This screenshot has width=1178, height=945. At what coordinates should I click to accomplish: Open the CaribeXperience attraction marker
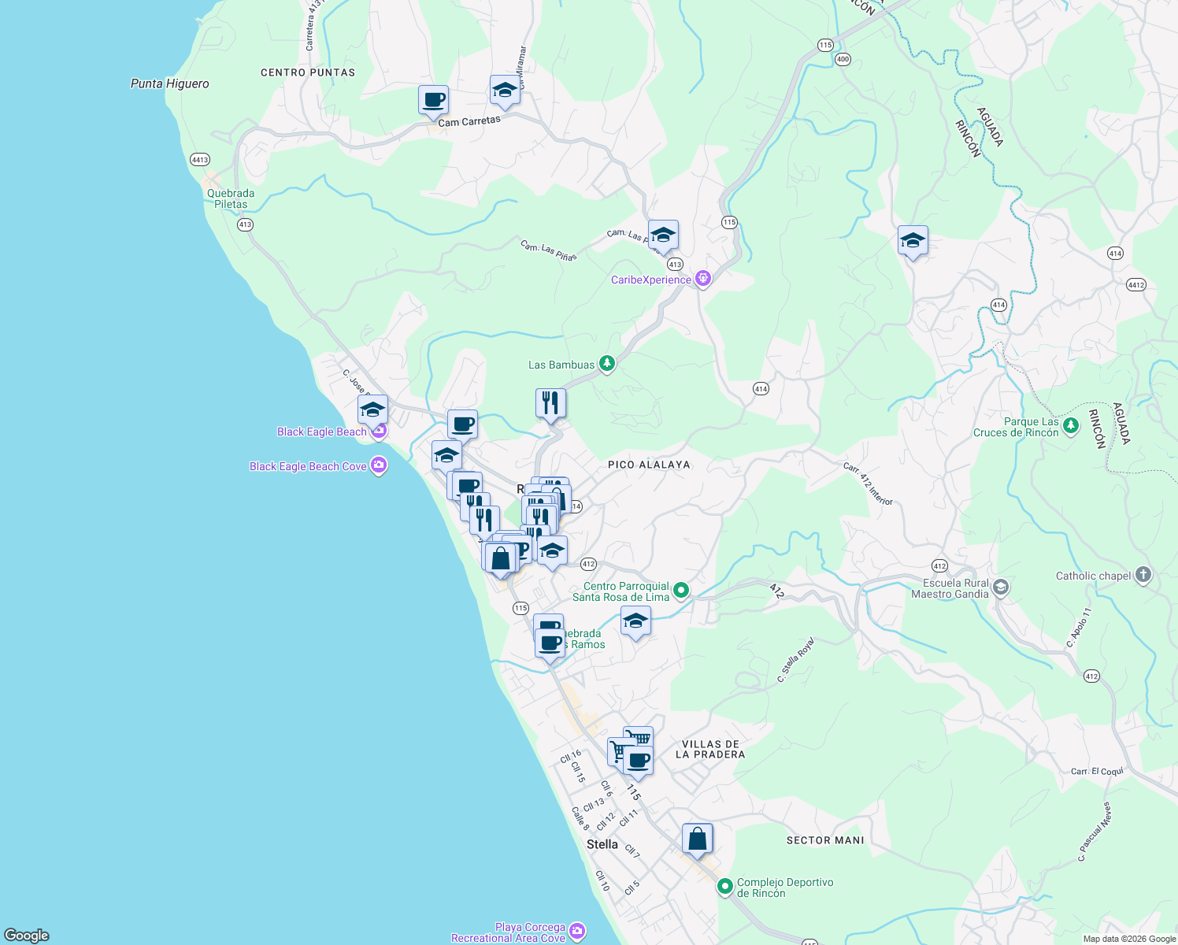(x=702, y=278)
